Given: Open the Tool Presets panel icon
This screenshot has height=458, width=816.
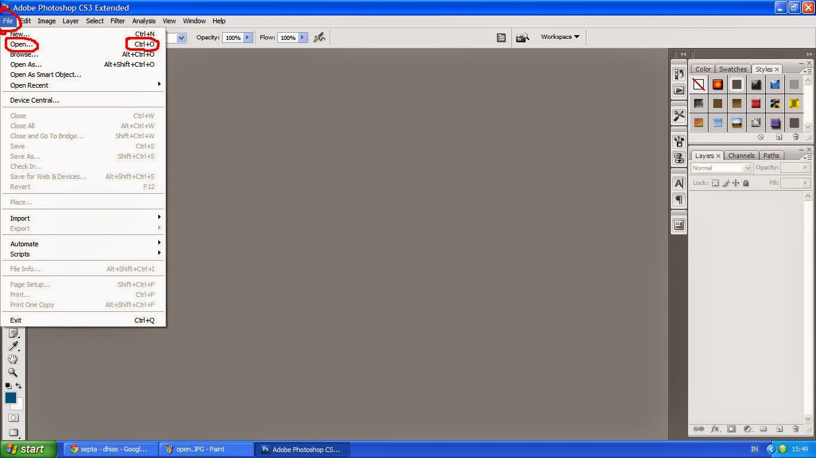Looking at the screenshot, I should [x=679, y=116].
